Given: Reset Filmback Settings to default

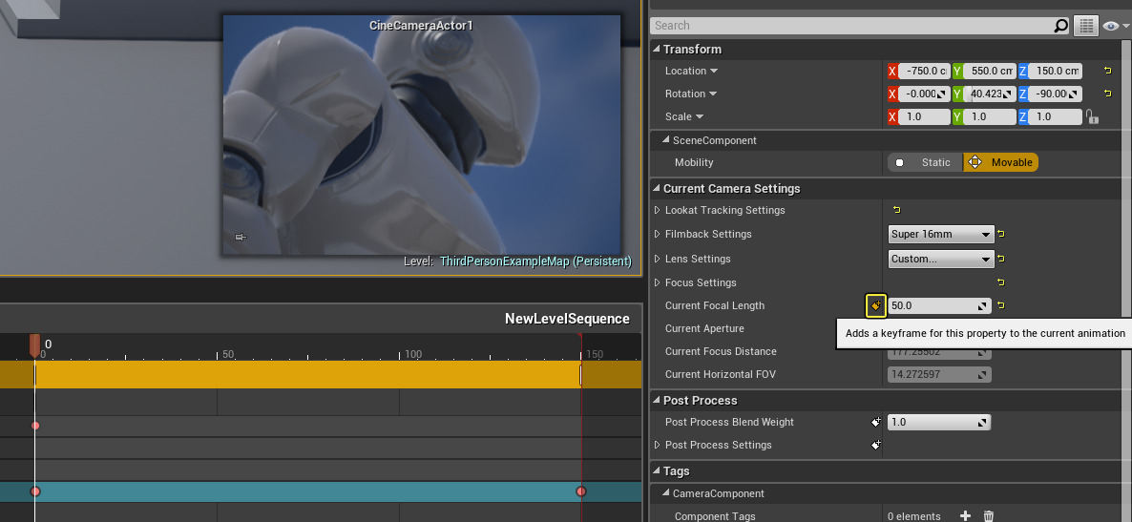Looking at the screenshot, I should coord(1001,234).
